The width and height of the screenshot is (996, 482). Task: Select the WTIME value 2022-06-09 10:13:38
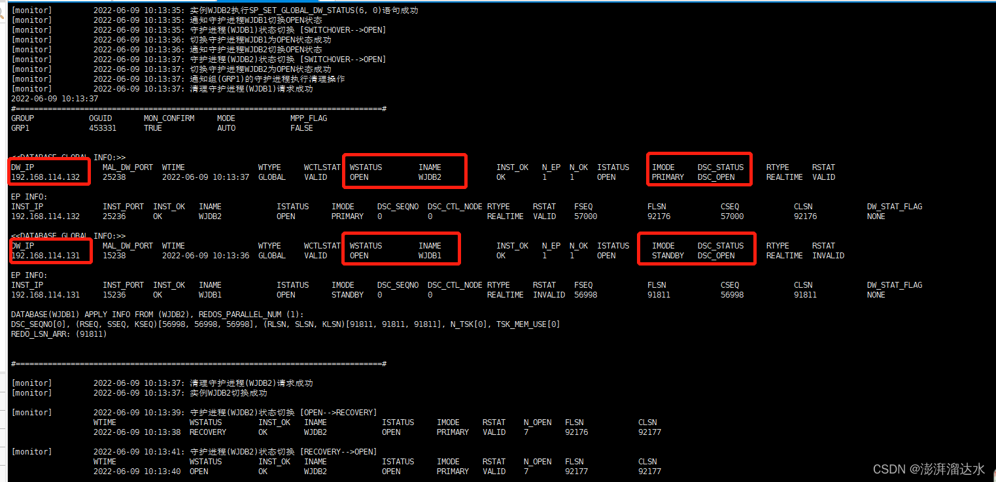click(137, 432)
